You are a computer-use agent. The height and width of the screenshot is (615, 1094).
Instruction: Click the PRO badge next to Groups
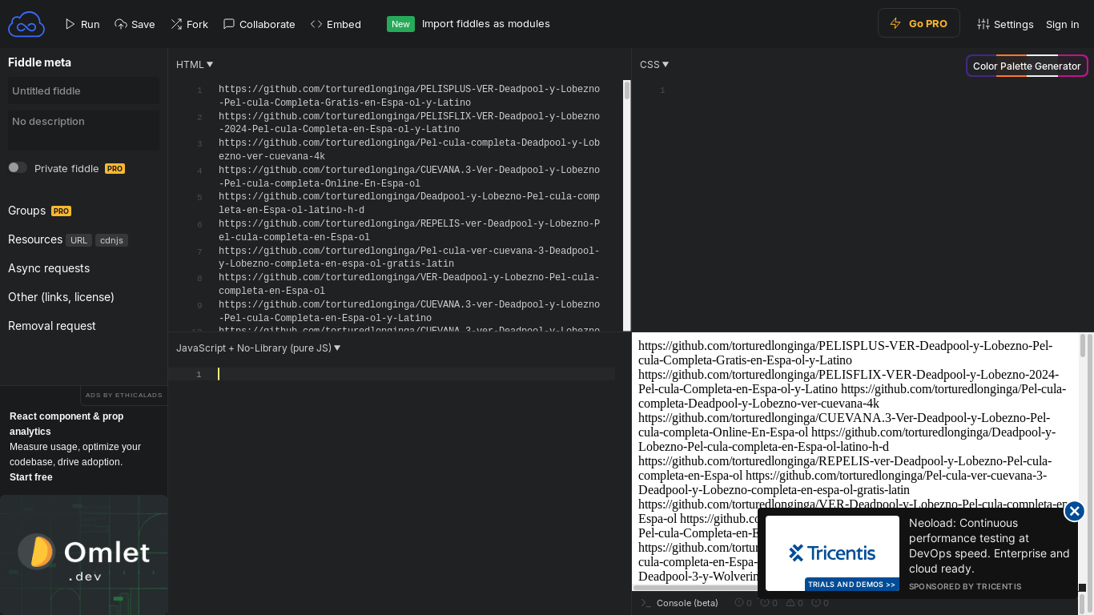[x=61, y=211]
